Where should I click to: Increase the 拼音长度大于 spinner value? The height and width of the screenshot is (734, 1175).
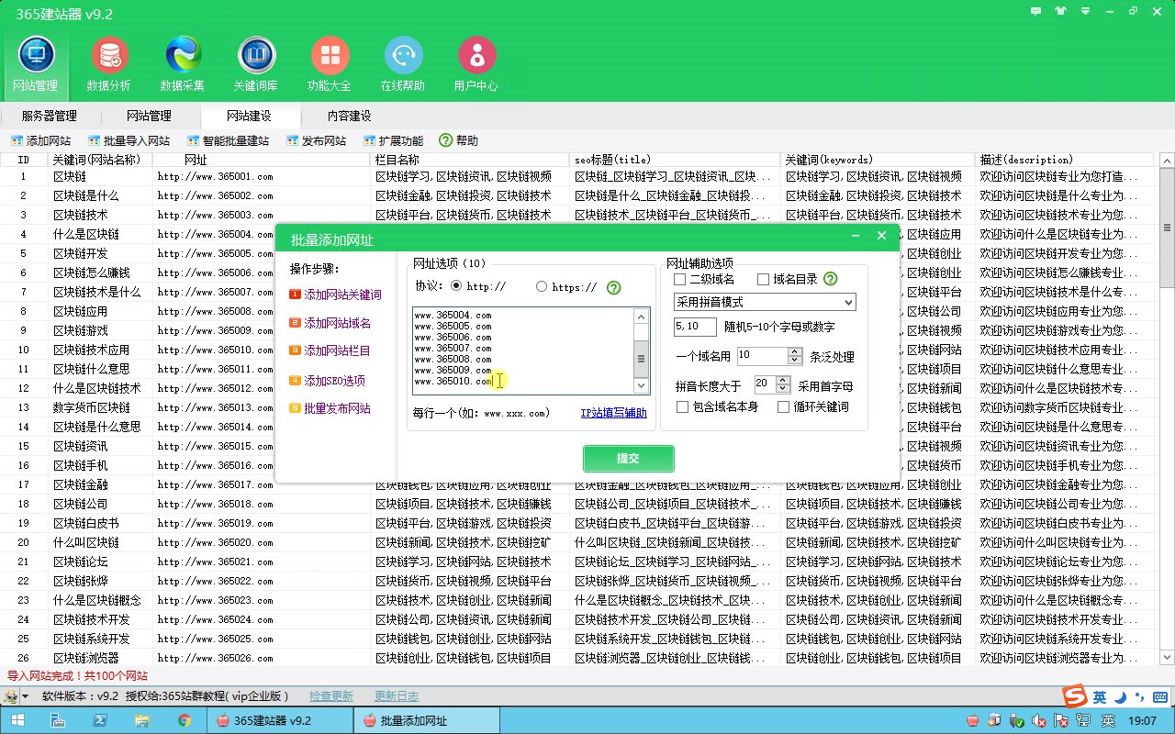[783, 379]
